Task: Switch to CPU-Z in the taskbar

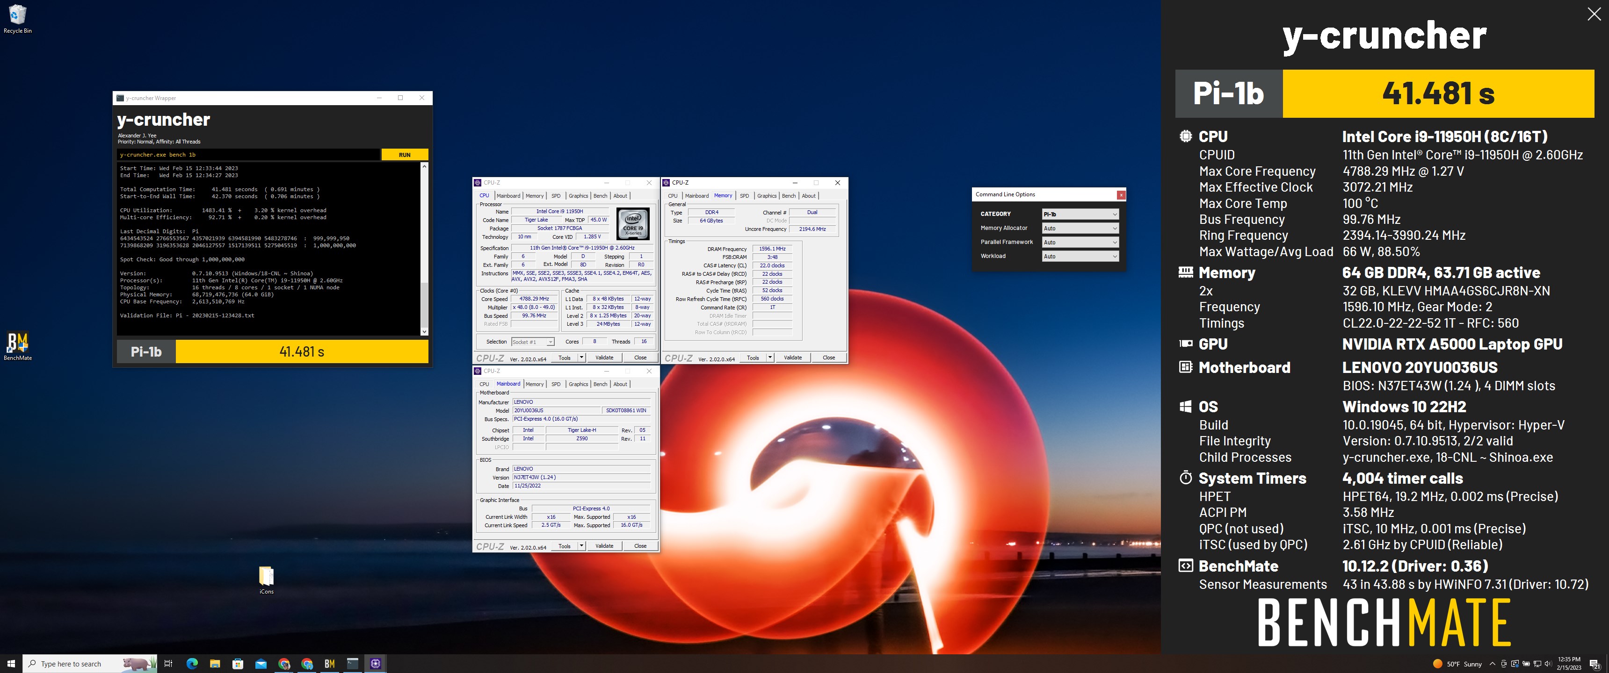Action: click(376, 664)
